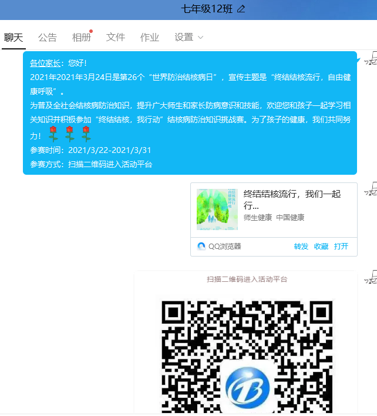Click 转发 on the shared link card

pyautogui.click(x=301, y=246)
